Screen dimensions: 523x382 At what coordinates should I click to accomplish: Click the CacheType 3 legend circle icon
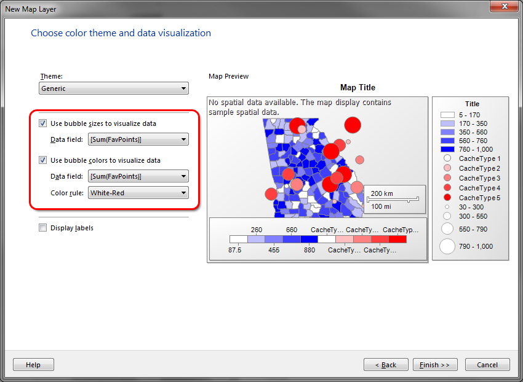pos(447,178)
